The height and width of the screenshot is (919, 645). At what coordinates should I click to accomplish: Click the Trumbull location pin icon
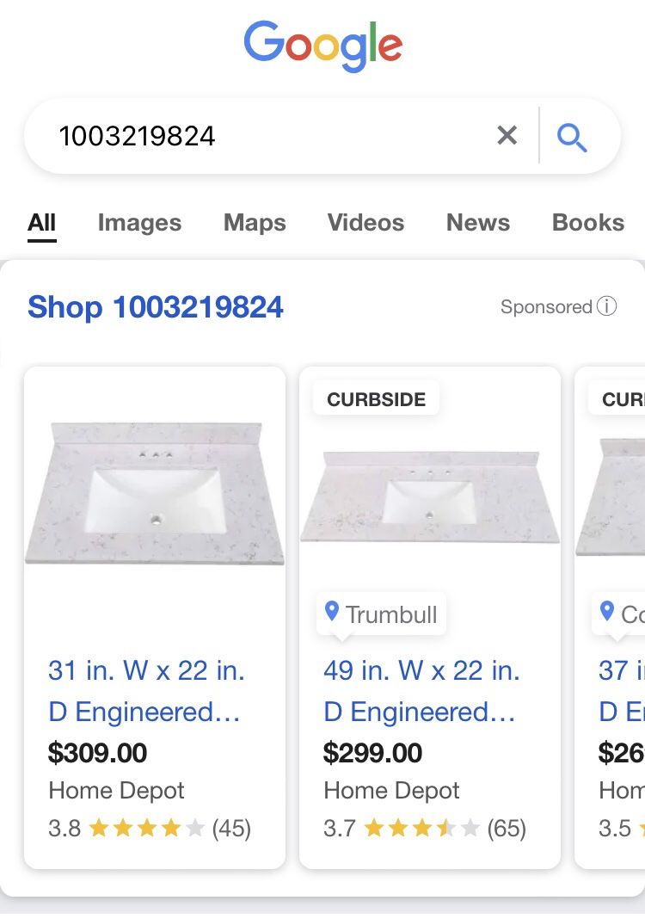point(332,612)
